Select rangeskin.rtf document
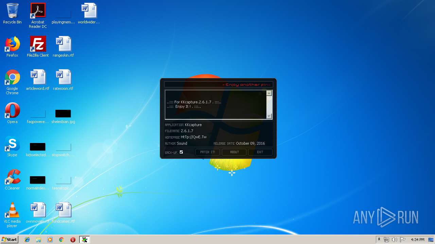This screenshot has height=244, width=435. pyautogui.click(x=63, y=47)
